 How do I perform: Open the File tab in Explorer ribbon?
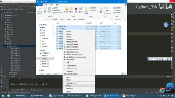coord(39,5)
